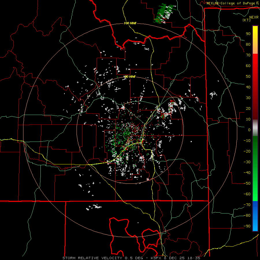Click the -40 value on the velocity scale

click(x=247, y=173)
